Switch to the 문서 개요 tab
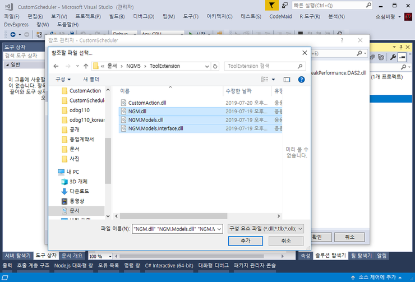Viewport: 415px width, 282px height. click(x=72, y=256)
